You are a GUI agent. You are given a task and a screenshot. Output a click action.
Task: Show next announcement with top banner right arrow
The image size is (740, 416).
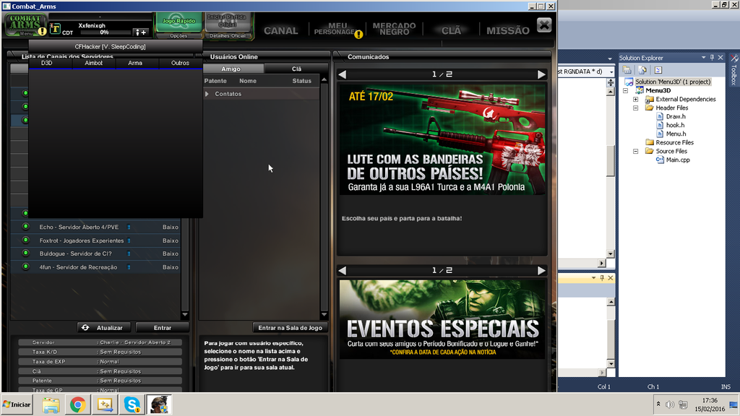[x=541, y=74]
